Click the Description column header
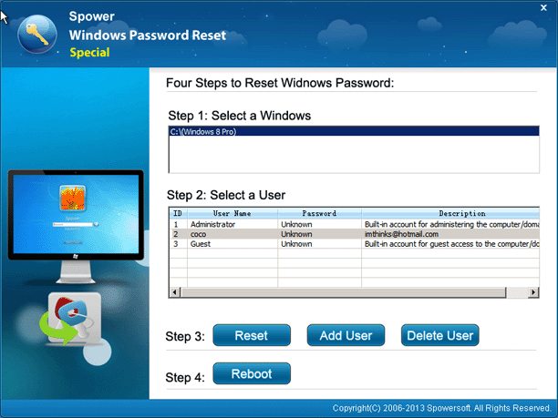This screenshot has height=418, width=558. tap(450, 213)
